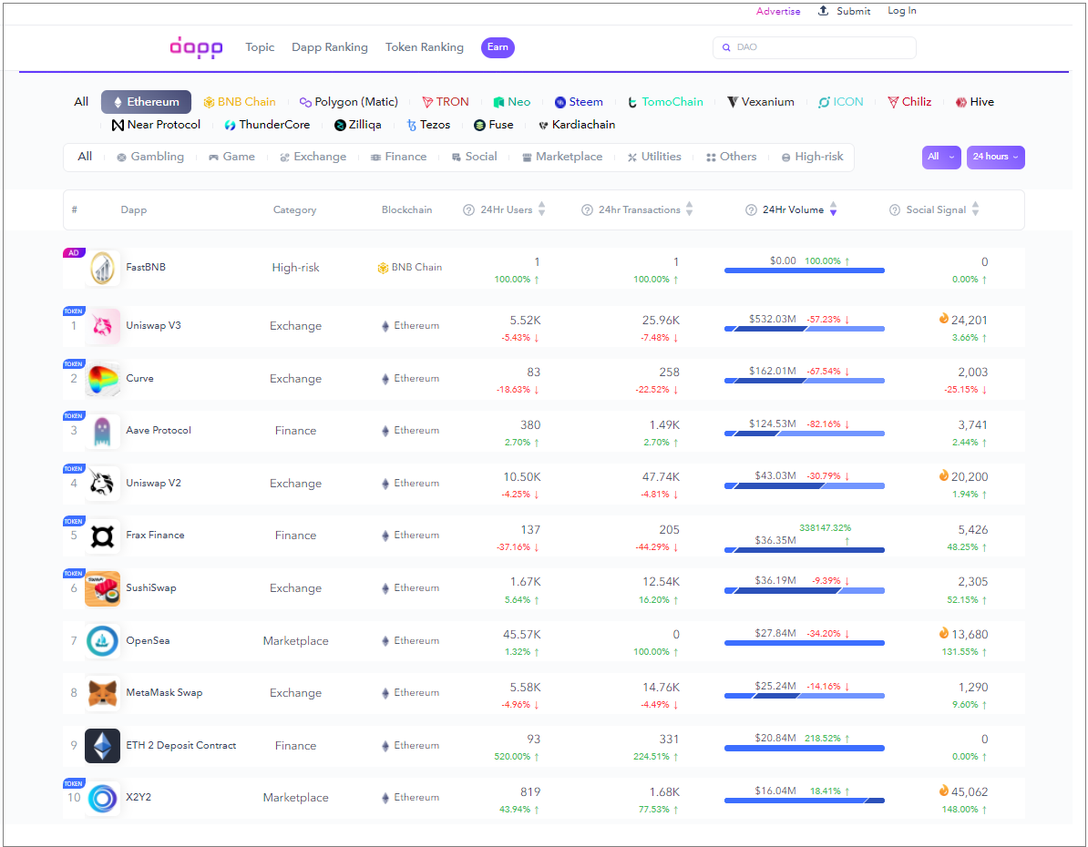
Task: Click the dapp logo
Action: point(196,47)
